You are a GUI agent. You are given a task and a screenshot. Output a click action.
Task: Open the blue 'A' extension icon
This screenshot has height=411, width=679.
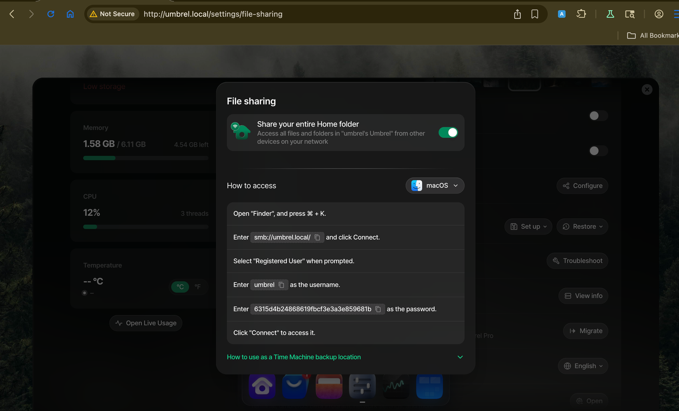(x=562, y=14)
